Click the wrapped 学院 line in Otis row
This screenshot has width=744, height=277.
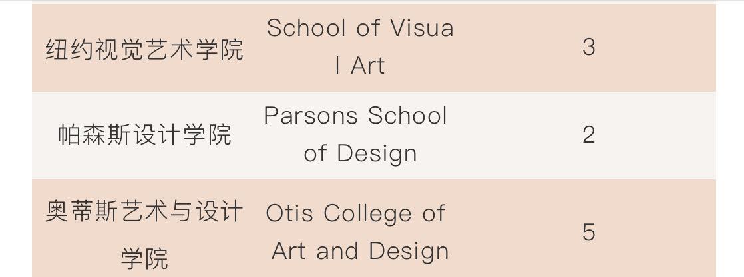click(x=144, y=256)
